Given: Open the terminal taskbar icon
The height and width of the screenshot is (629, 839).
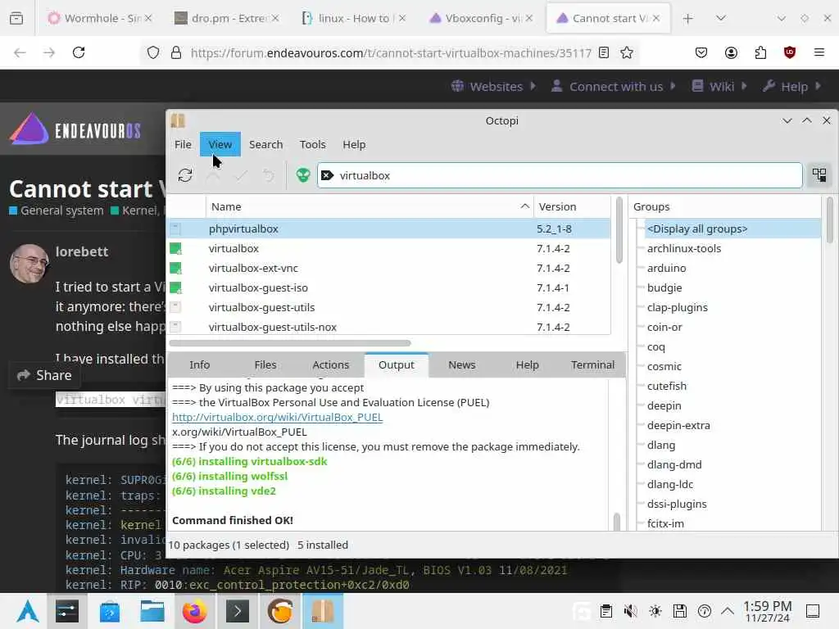Looking at the screenshot, I should coord(238,611).
